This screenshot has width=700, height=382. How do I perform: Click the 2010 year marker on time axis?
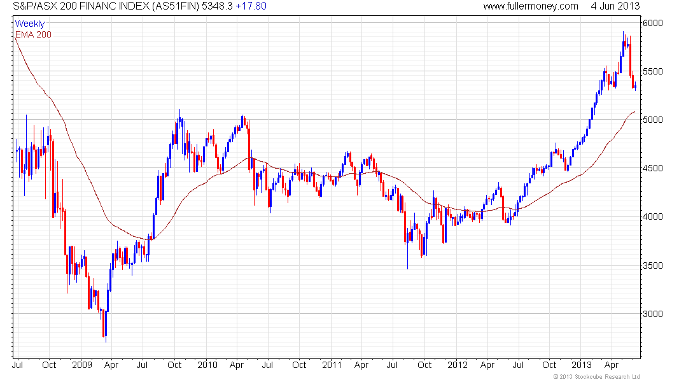point(207,365)
